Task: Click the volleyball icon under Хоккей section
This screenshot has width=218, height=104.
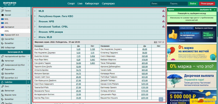Action: coord(2,43)
